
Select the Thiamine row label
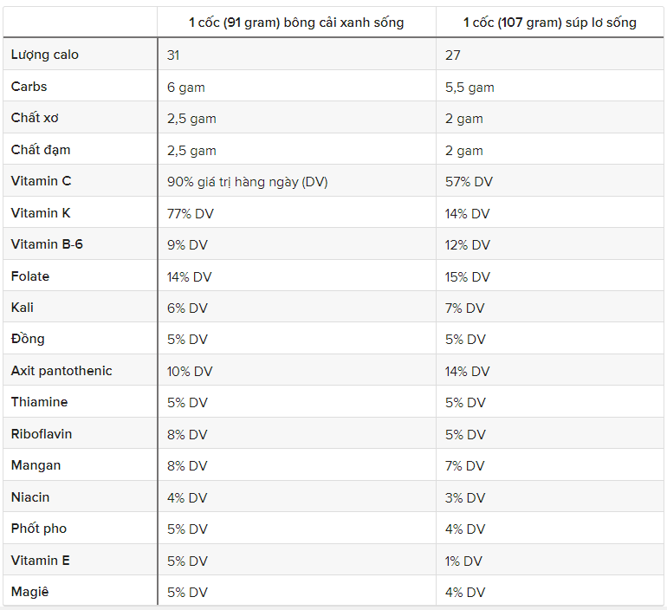pyautogui.click(x=39, y=402)
